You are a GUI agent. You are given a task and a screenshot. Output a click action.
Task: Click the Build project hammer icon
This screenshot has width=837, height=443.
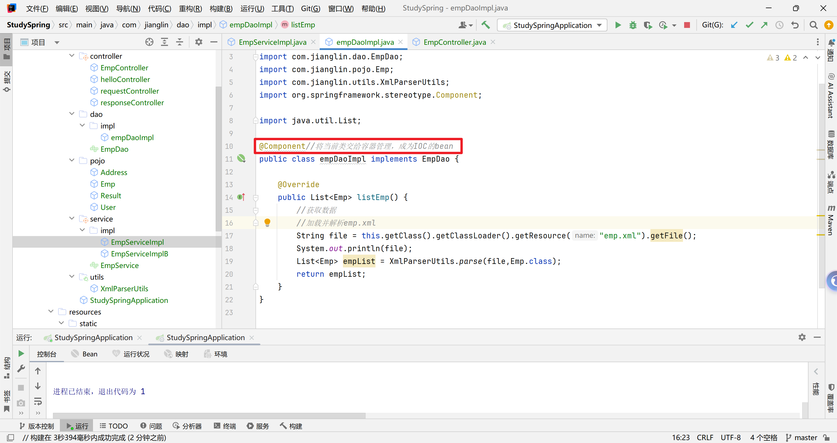point(486,25)
